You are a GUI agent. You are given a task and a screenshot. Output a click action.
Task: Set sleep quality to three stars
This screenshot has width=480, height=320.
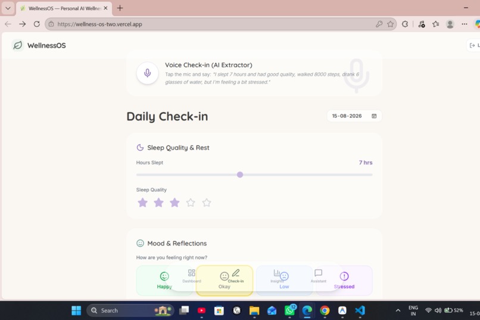[174, 203]
